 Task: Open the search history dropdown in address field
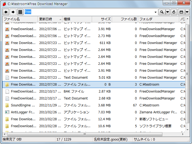[155, 12]
